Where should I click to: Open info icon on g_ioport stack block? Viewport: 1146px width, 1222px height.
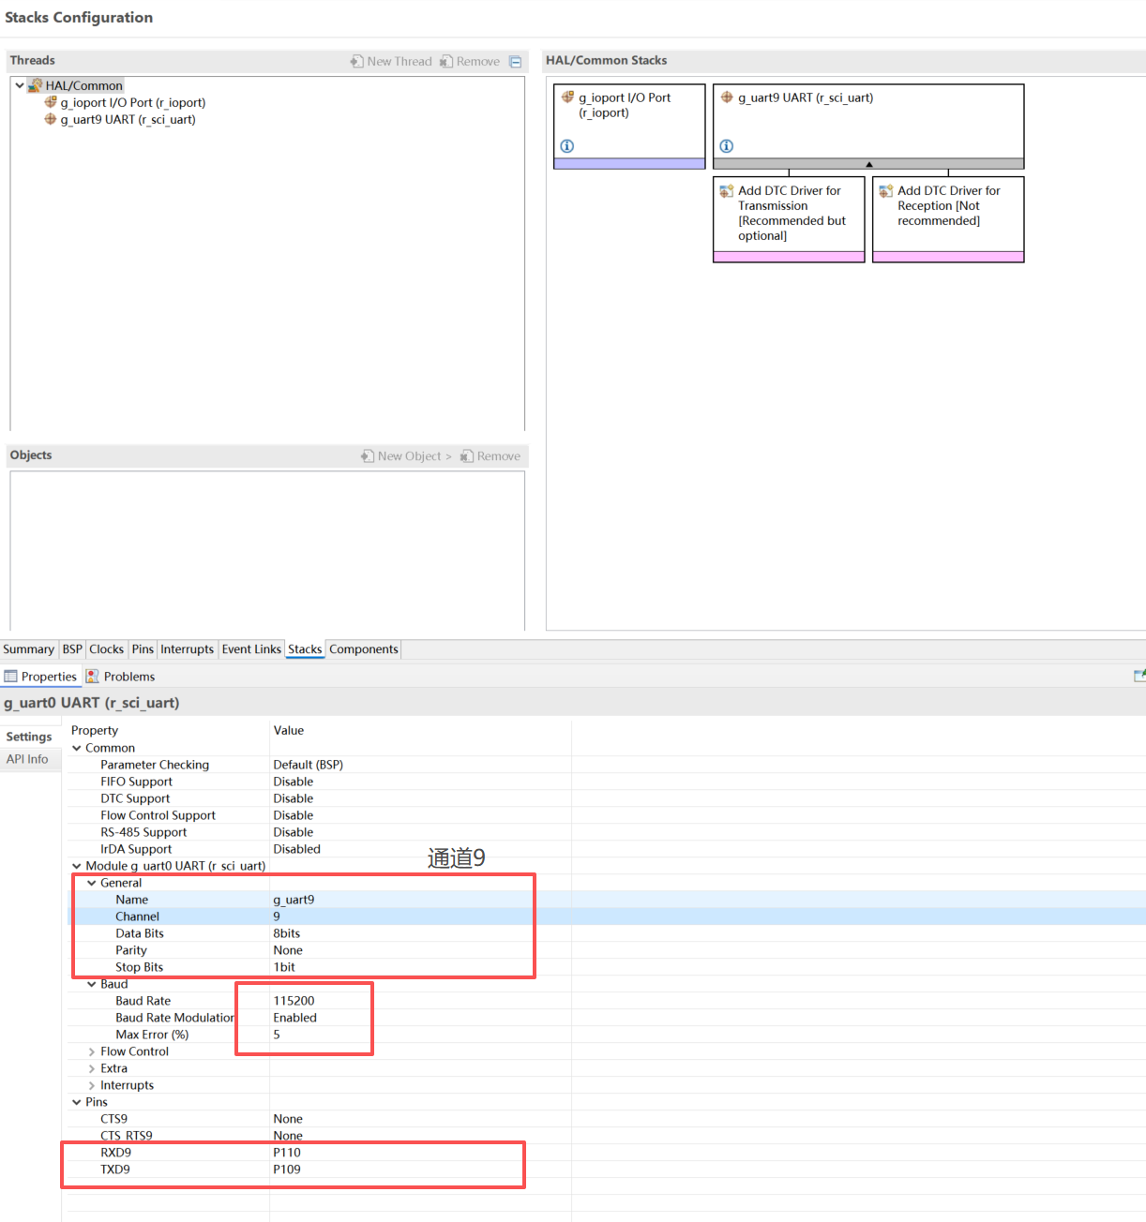566,146
